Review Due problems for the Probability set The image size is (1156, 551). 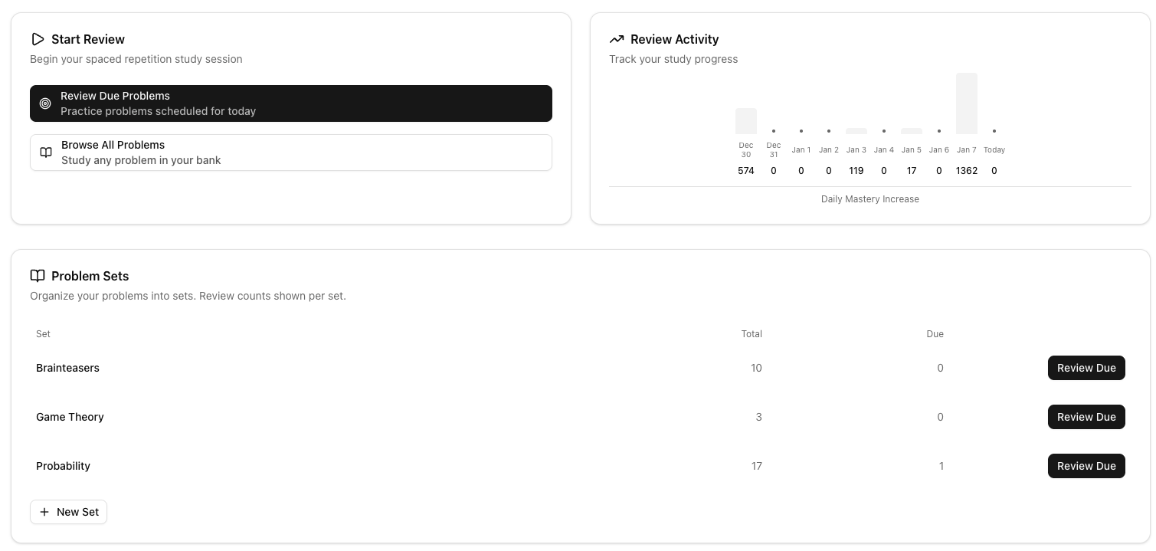(x=1086, y=466)
